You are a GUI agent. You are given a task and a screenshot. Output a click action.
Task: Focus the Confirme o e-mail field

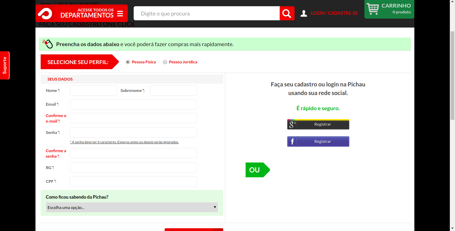click(x=133, y=118)
